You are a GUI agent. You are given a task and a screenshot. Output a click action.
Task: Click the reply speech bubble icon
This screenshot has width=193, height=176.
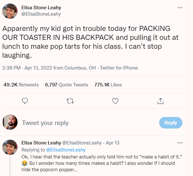tap(25, 101)
